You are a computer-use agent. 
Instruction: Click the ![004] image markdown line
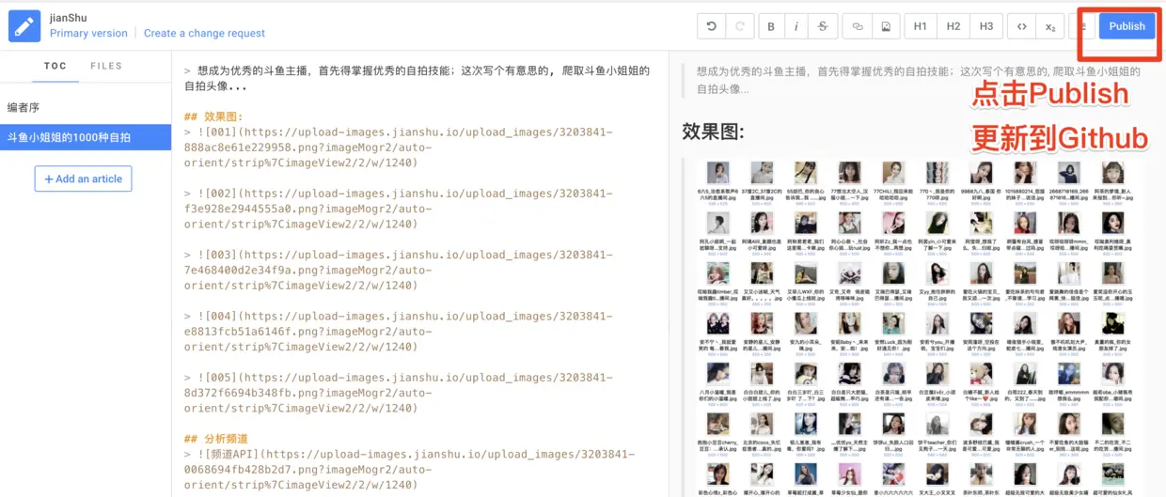(398, 332)
